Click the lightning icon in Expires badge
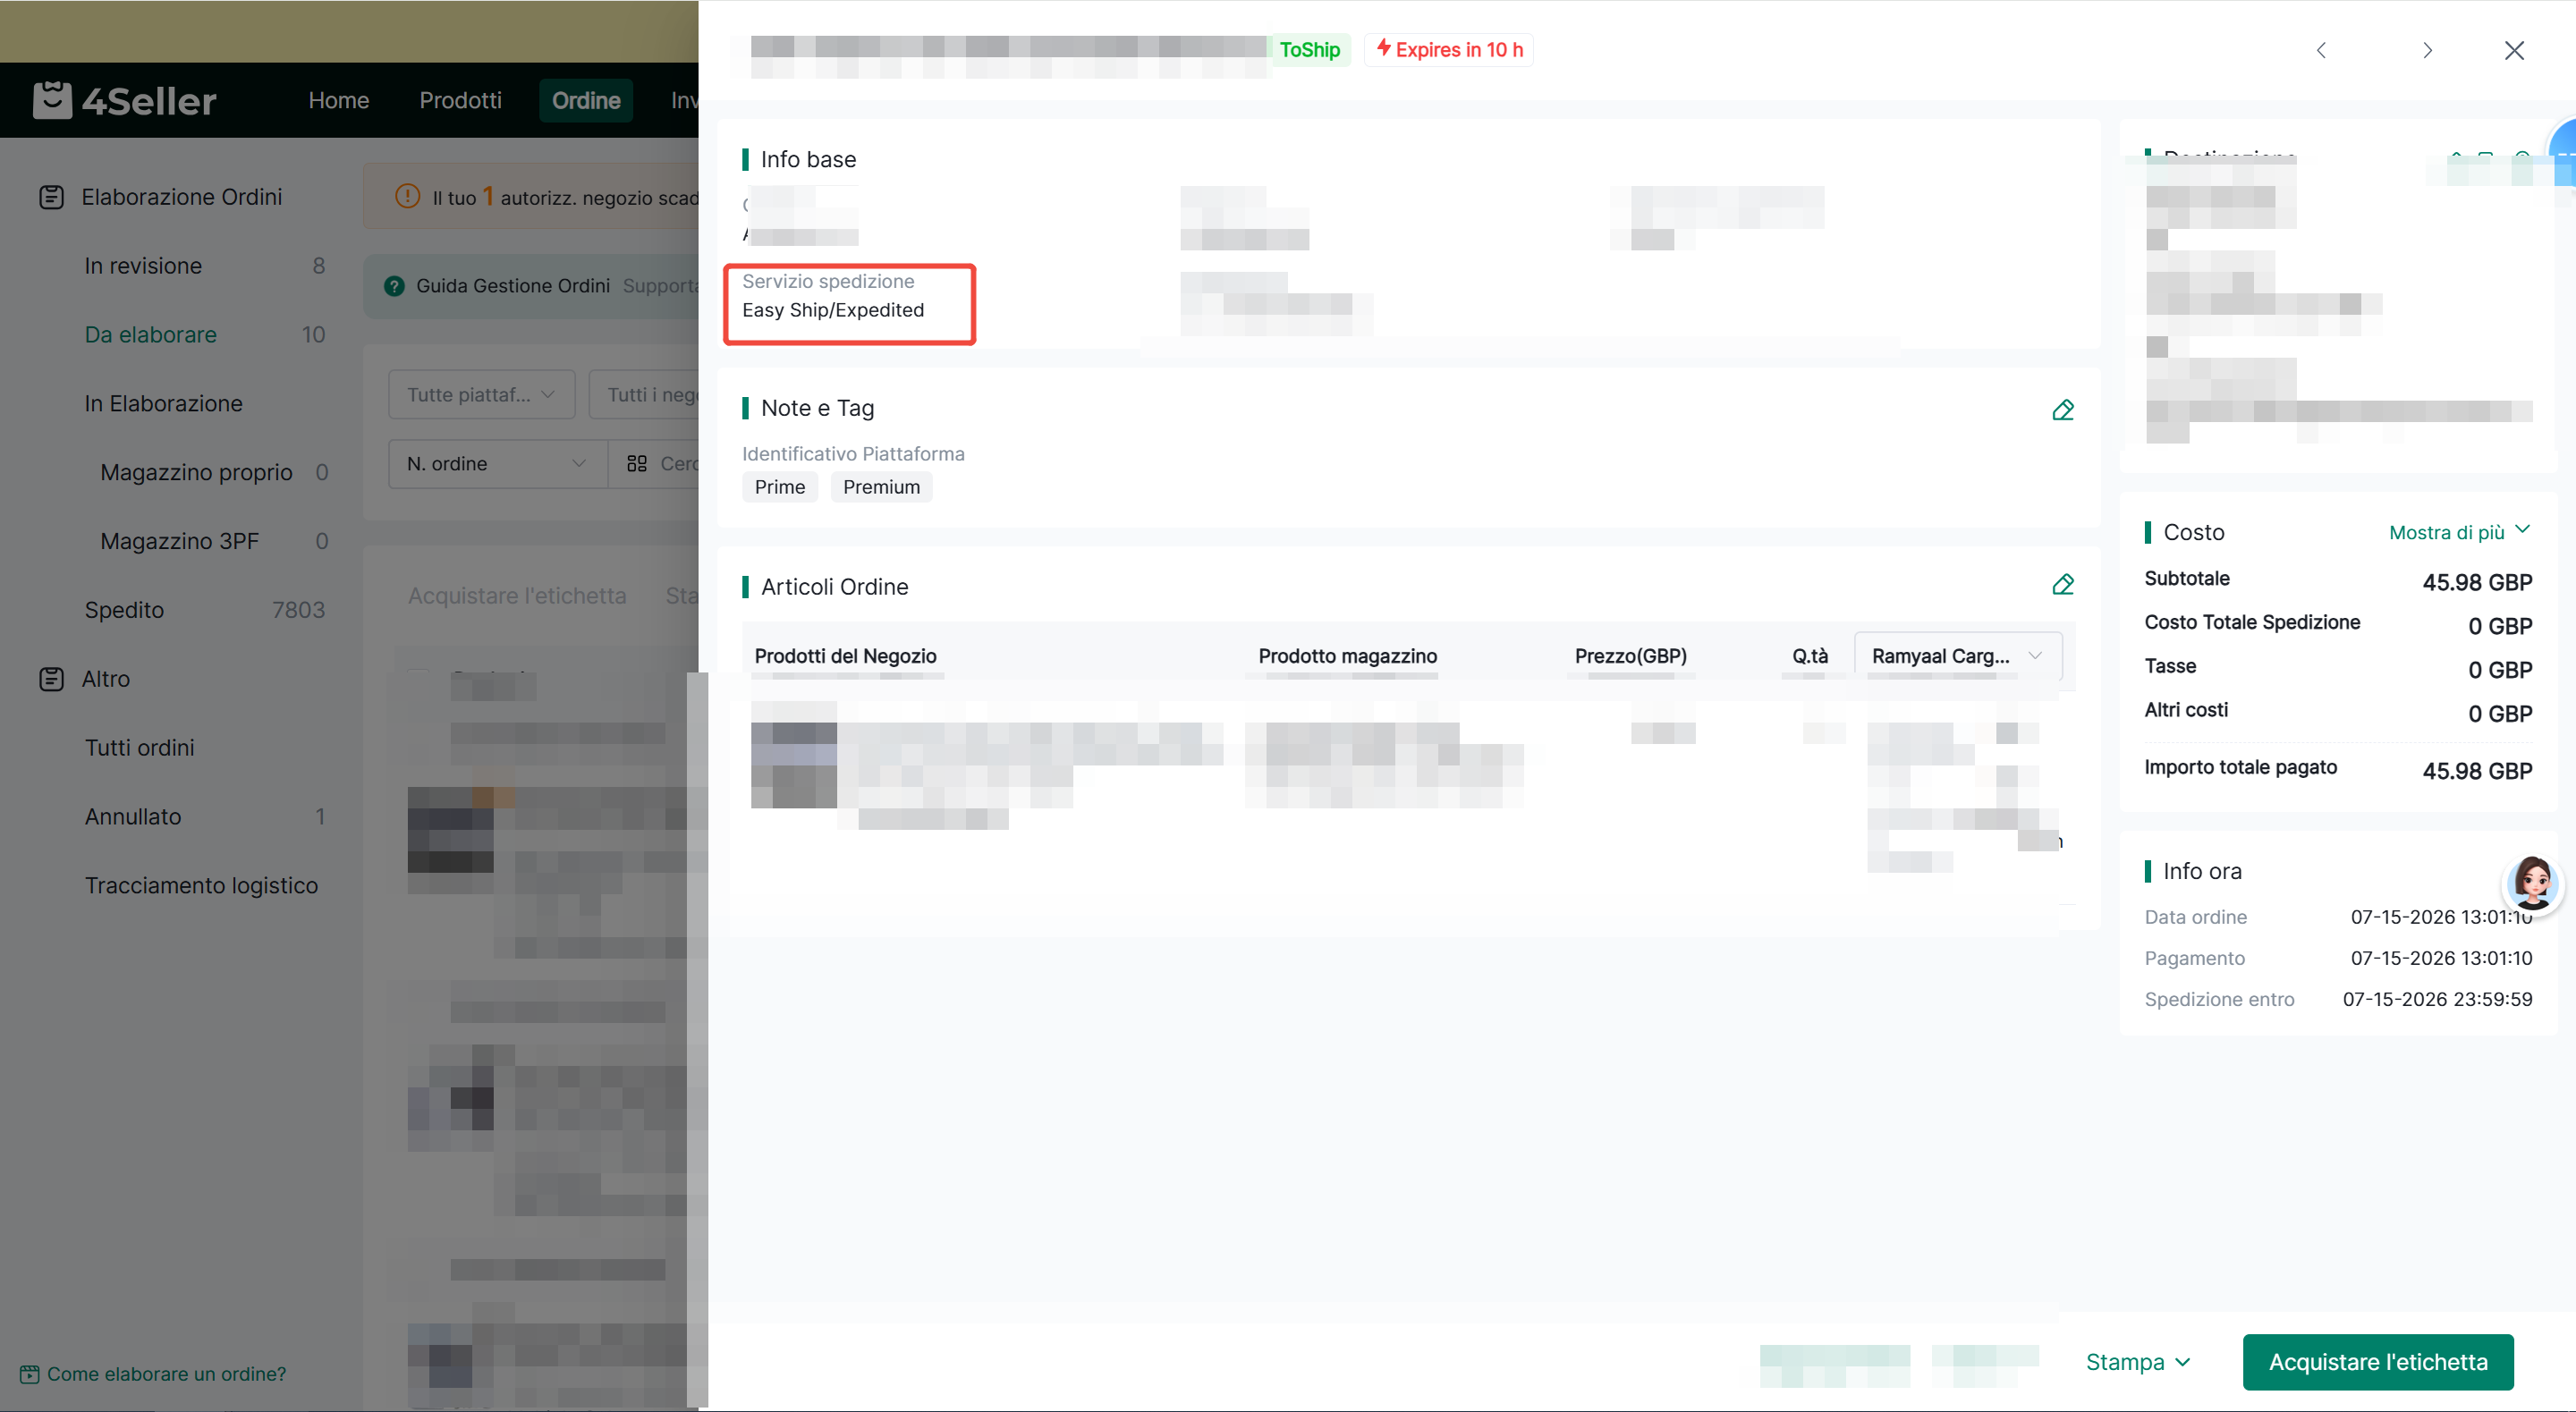This screenshot has height=1412, width=2576. [x=1384, y=48]
